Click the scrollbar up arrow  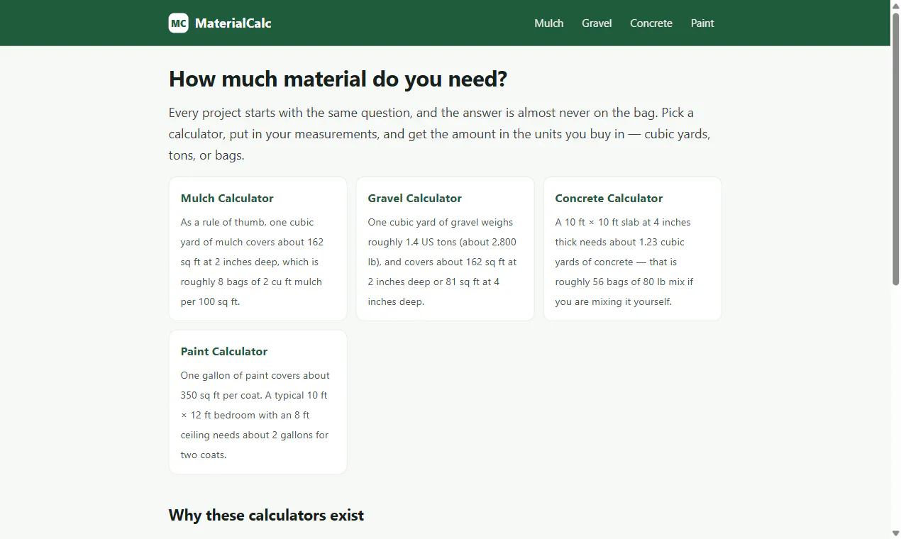pyautogui.click(x=895, y=5)
